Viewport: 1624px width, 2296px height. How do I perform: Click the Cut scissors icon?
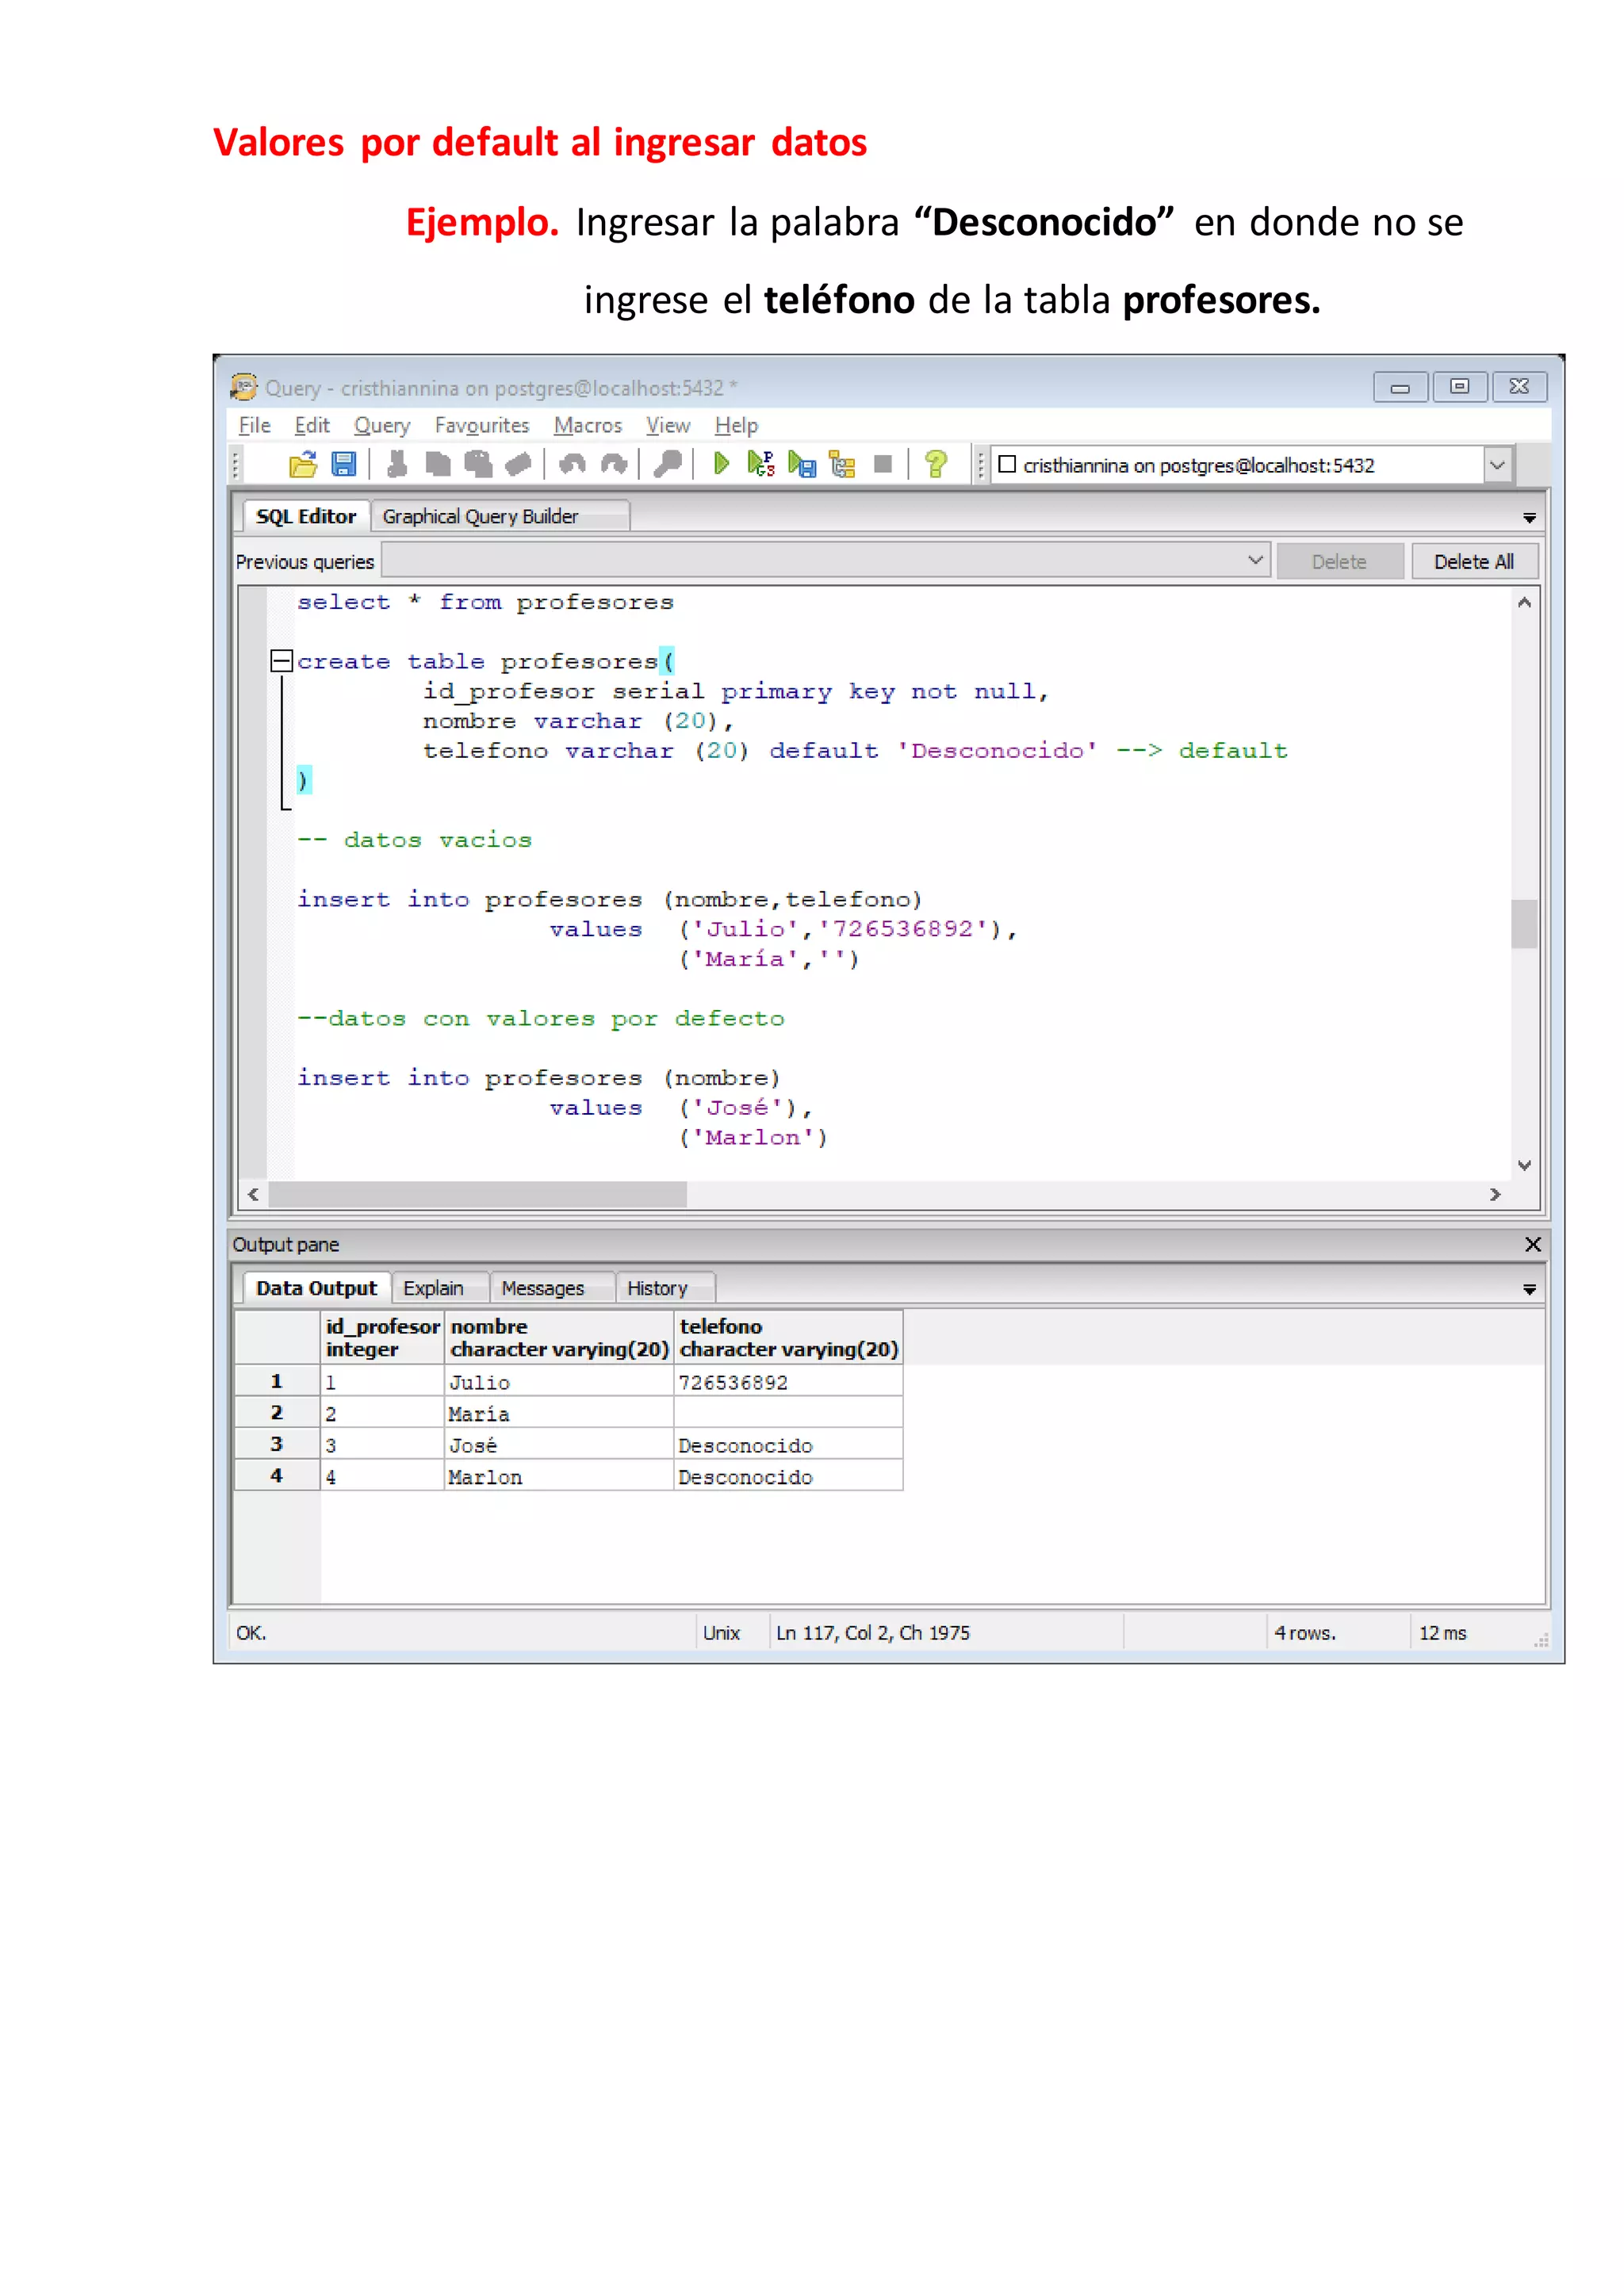pos(397,465)
